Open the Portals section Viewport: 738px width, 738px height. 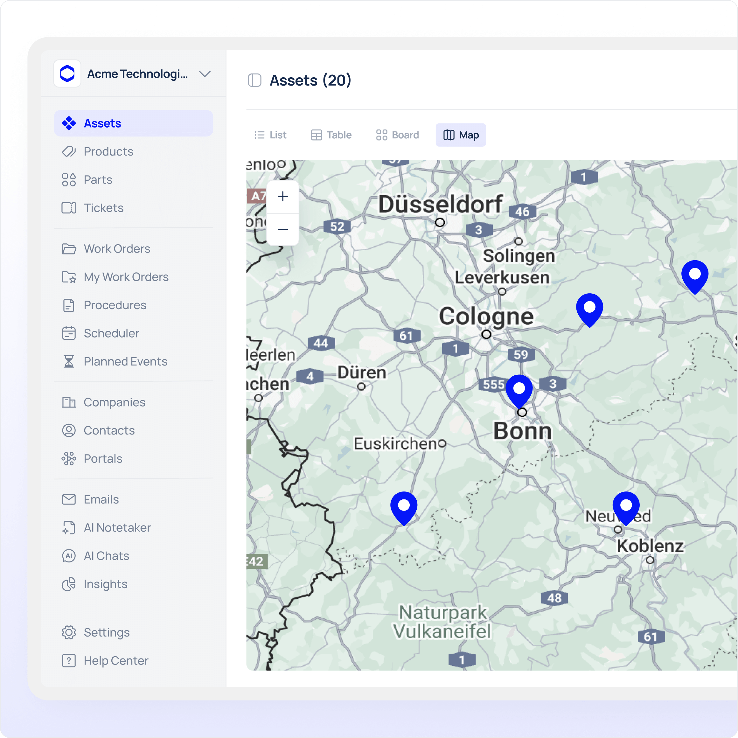(x=103, y=458)
